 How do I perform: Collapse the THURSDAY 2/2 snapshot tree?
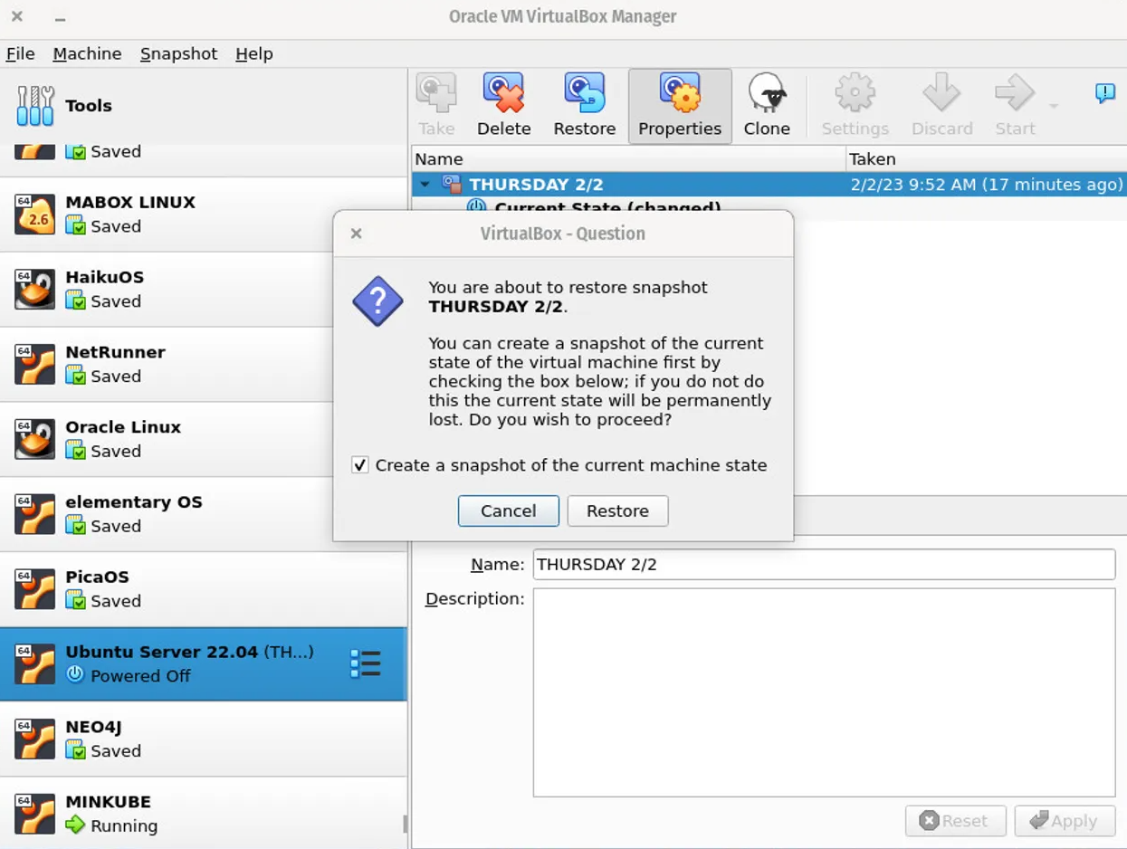click(425, 185)
